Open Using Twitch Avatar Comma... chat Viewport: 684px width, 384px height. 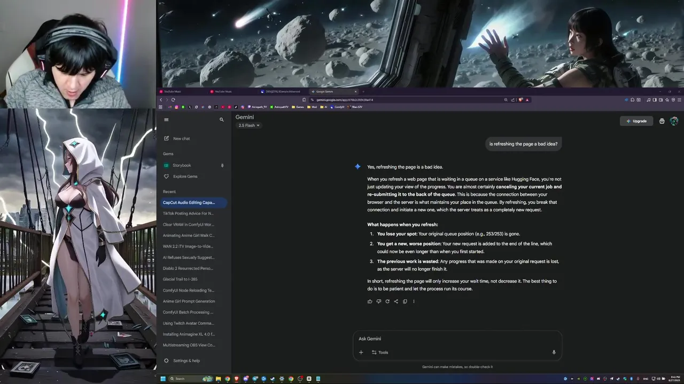pos(188,323)
